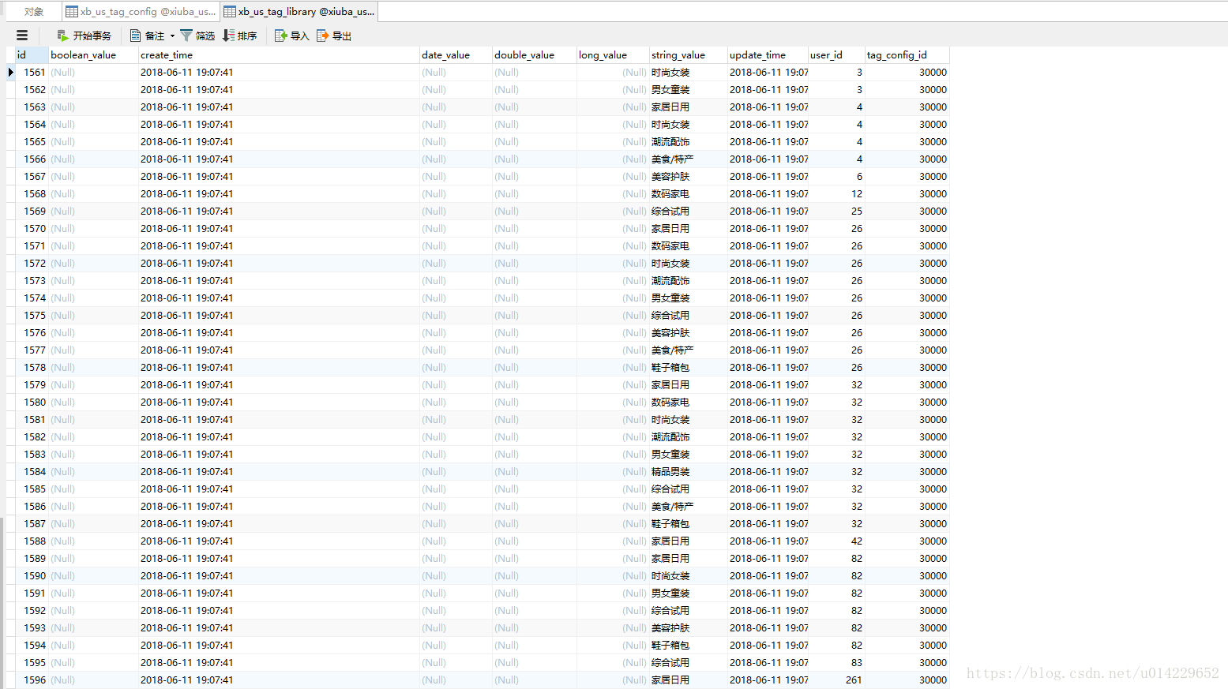Switch to the 对象 tab
This screenshot has height=689, width=1228.
[34, 12]
